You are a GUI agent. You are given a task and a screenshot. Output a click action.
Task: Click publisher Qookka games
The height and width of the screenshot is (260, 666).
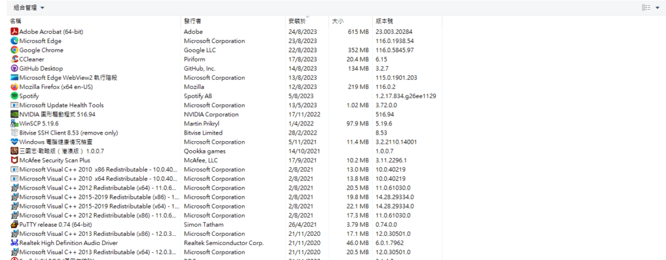pos(205,151)
